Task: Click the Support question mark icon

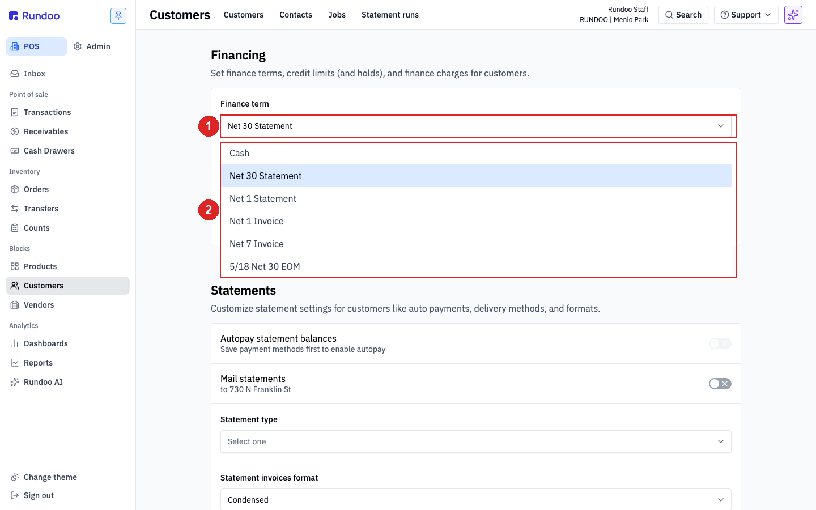Action: 725,15
